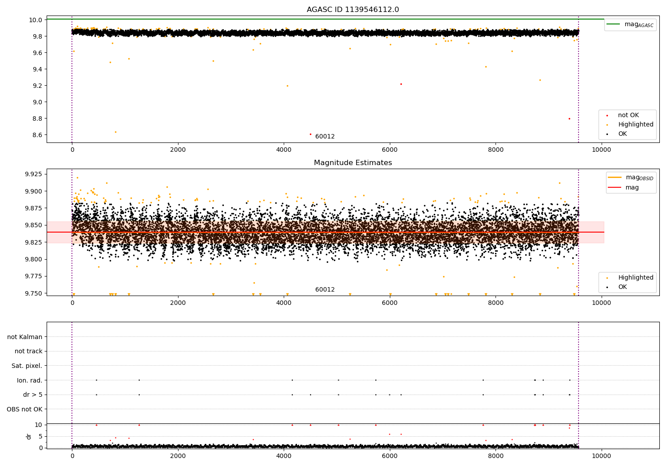666x466 pixels.
Task: Select the mag AGASC legend entry in top plot
Action: pyautogui.click(x=630, y=24)
